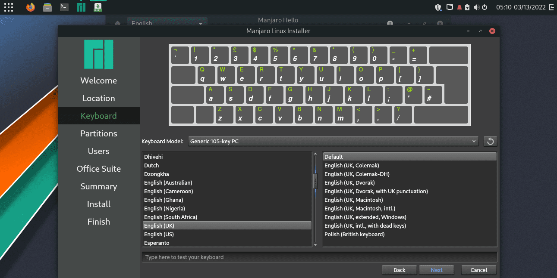This screenshot has height=278, width=557.
Task: Choose English (UK, extended, Windows) variant
Action: [410, 217]
